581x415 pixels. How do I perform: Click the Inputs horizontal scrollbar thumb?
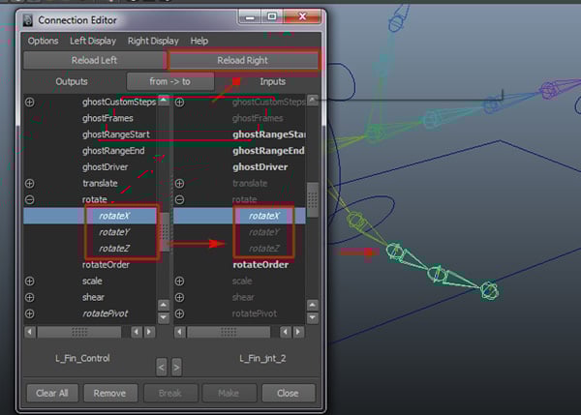tap(229, 332)
